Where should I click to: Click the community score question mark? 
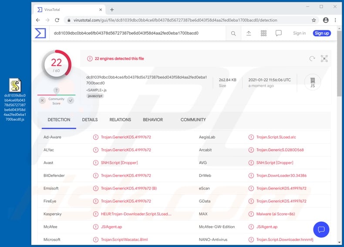pyautogui.click(x=56, y=90)
